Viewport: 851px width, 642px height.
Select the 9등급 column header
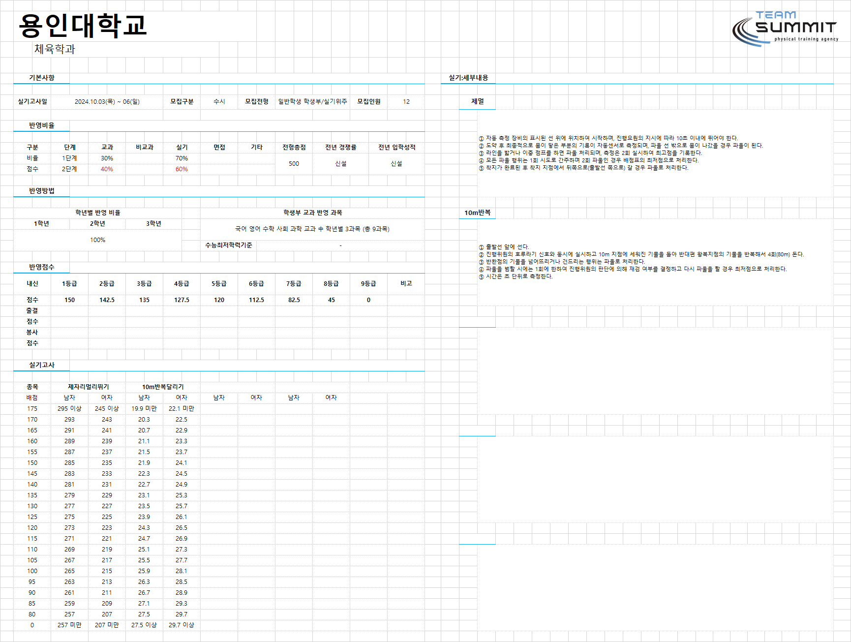pos(369,283)
